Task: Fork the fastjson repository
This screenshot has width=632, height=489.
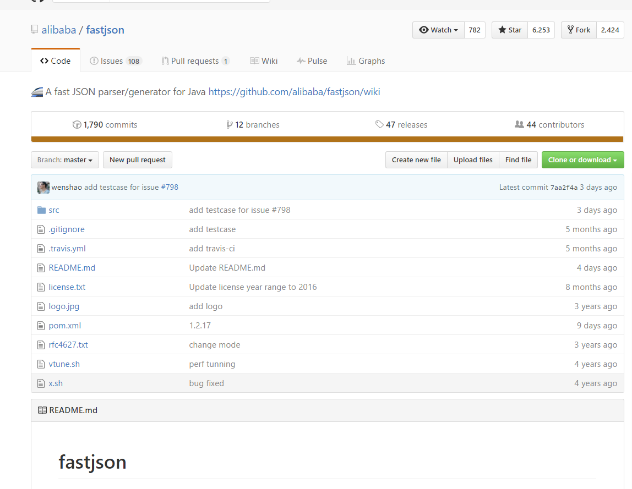Action: tap(579, 30)
